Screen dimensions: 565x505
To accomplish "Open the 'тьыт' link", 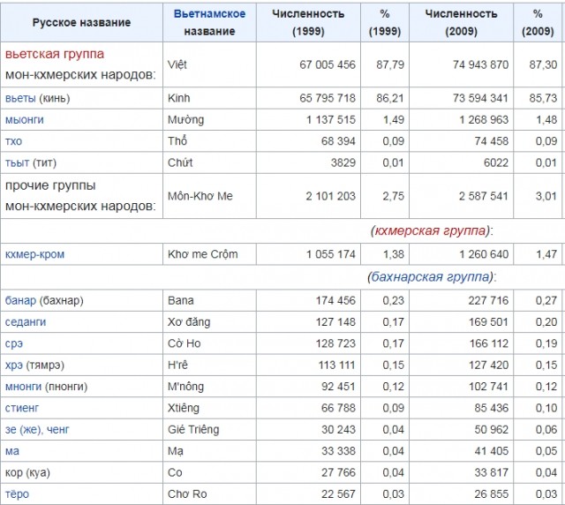I will click(17, 162).
